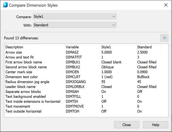172x132 pixels.
Task: Click the Oblique value cell
Action: [108, 67]
